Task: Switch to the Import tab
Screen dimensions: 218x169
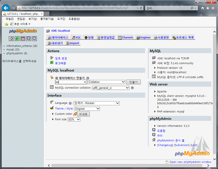Action: pos(73,43)
